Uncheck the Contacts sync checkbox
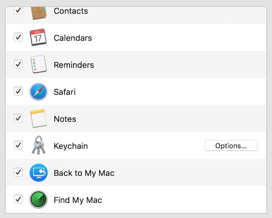The width and height of the screenshot is (272, 218). tap(18, 10)
